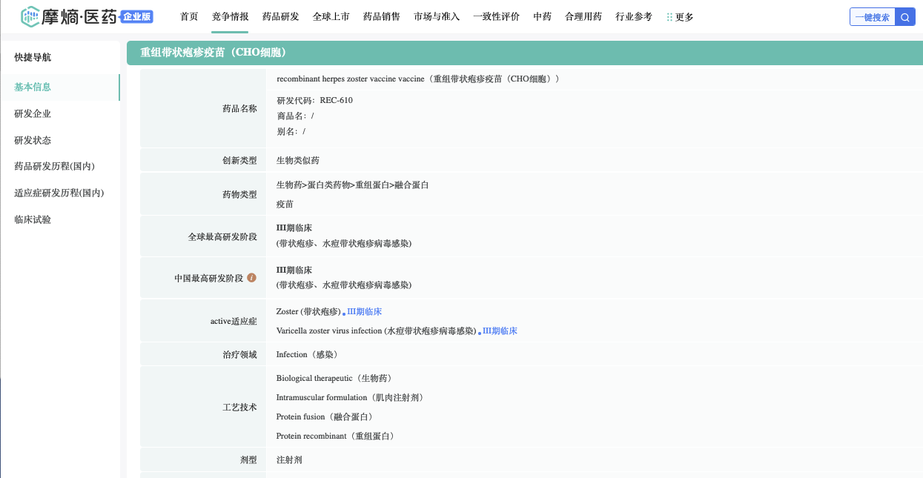
Task: Click 中药 in the navigation bar
Action: point(542,16)
